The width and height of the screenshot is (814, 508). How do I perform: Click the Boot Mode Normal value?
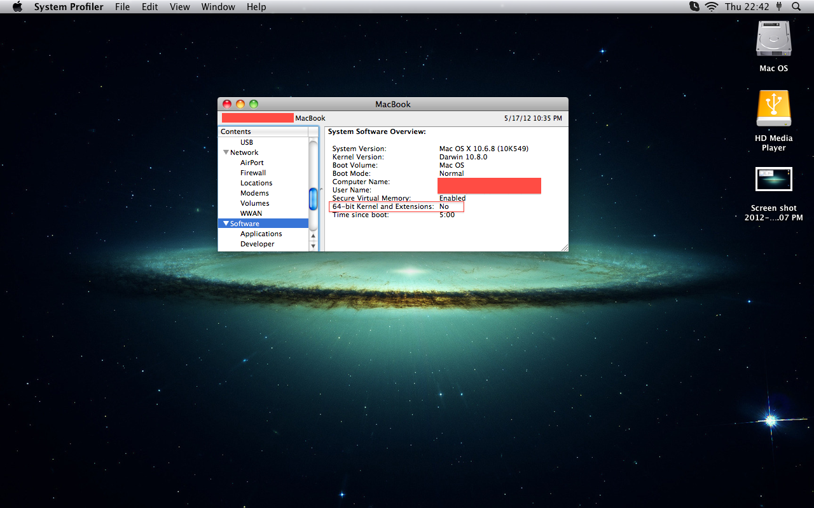coord(452,173)
